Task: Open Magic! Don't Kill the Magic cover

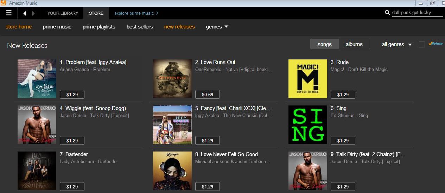Action: [308, 79]
